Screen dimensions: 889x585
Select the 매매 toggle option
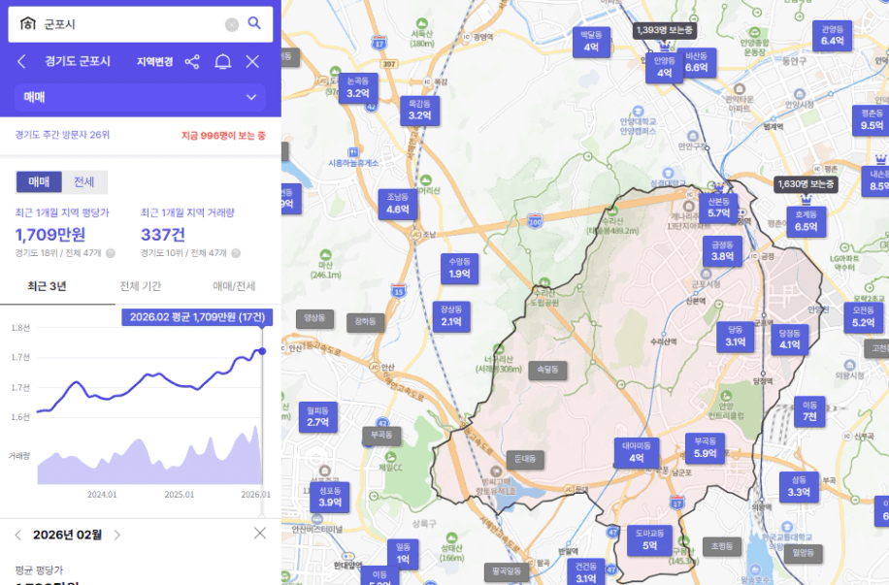(x=39, y=181)
